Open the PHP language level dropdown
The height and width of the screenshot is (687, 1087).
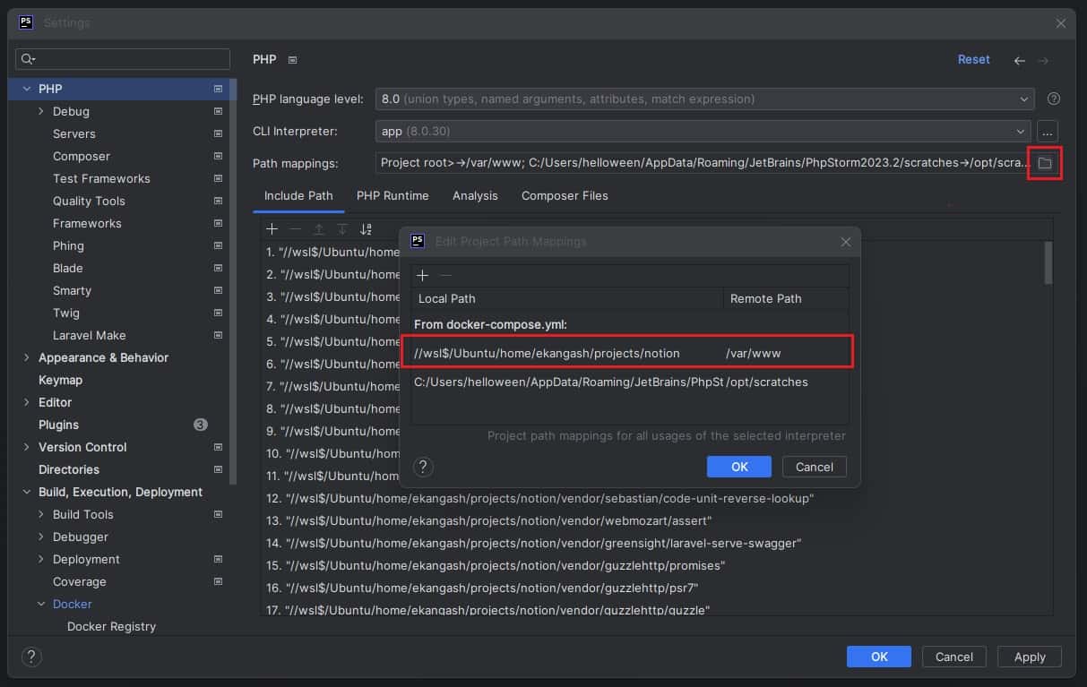coord(704,99)
